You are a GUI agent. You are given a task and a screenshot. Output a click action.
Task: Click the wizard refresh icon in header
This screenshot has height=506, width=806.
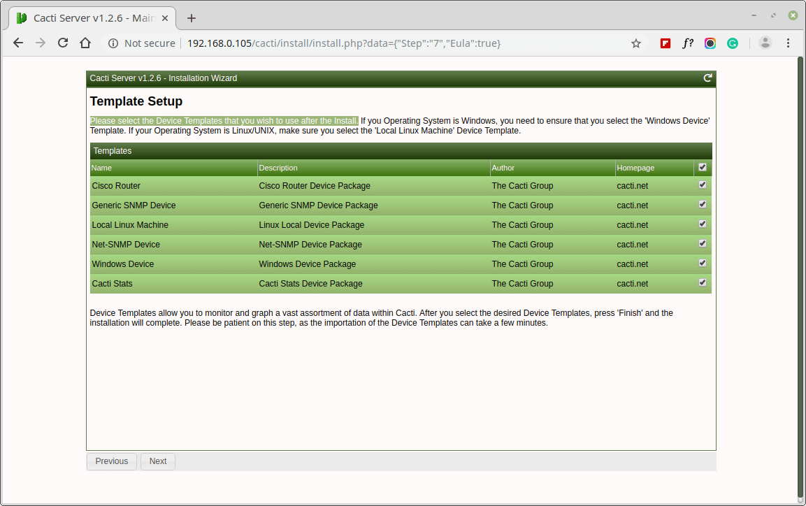(707, 78)
